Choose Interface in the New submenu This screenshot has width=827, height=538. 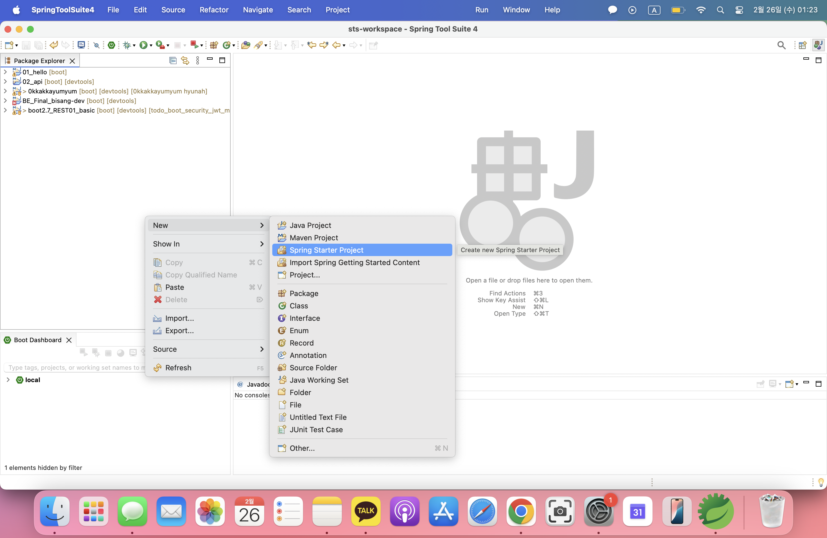click(362, 318)
